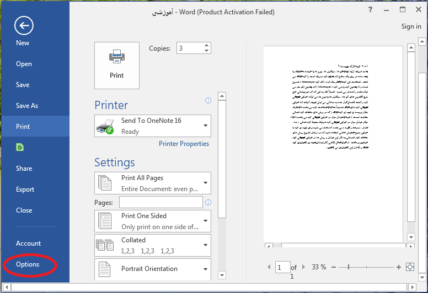Click settings panel scroll down arrow
The height and width of the screenshot is (293, 428).
click(x=222, y=275)
